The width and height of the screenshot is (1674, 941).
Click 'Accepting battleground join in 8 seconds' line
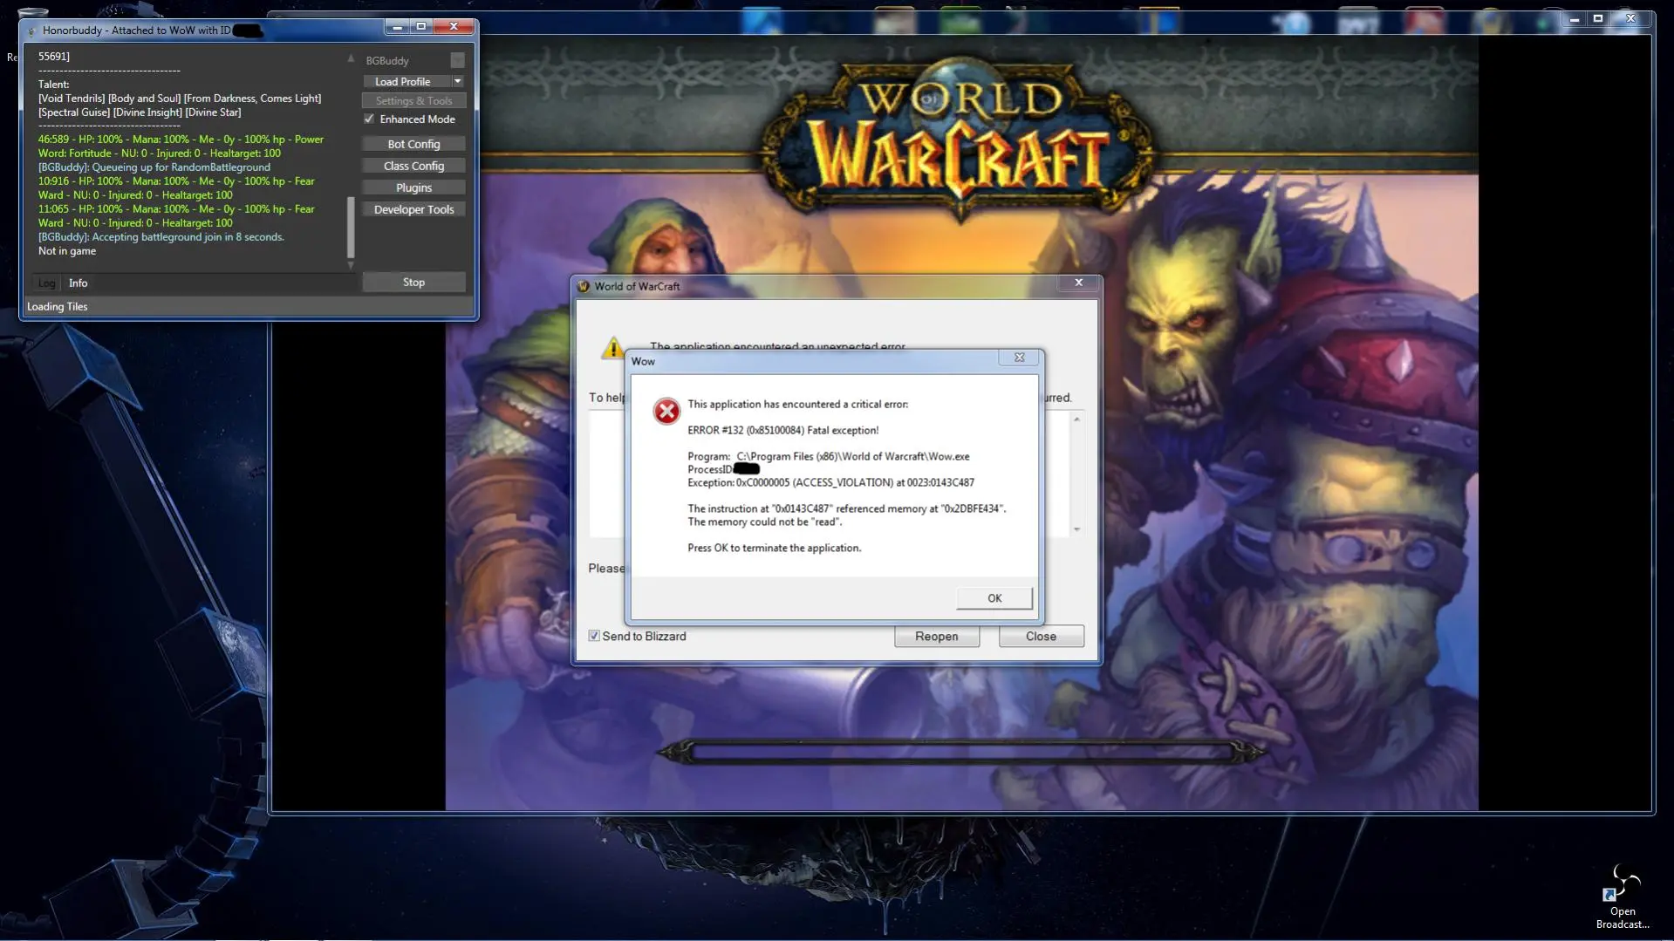pos(161,236)
